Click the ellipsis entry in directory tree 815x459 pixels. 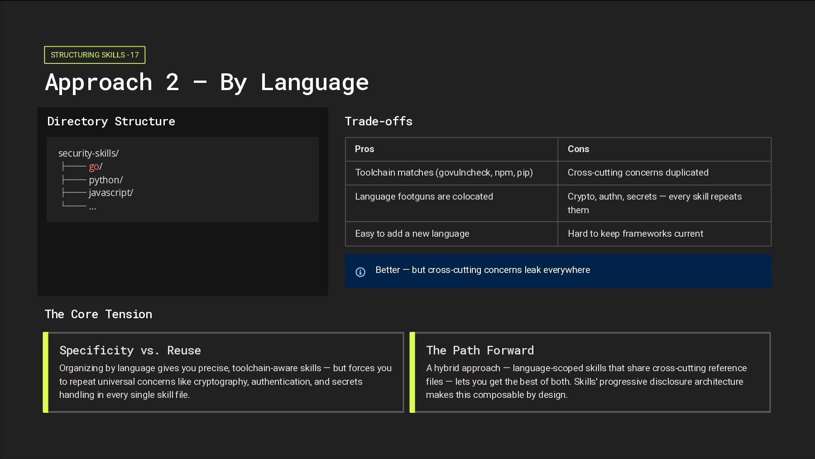click(x=92, y=207)
